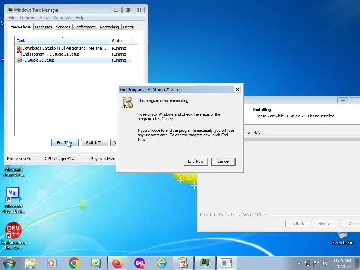Viewport: 360px width, 270px height.
Task: Maximize the FL Studio installer window
Action: tap(354, 101)
